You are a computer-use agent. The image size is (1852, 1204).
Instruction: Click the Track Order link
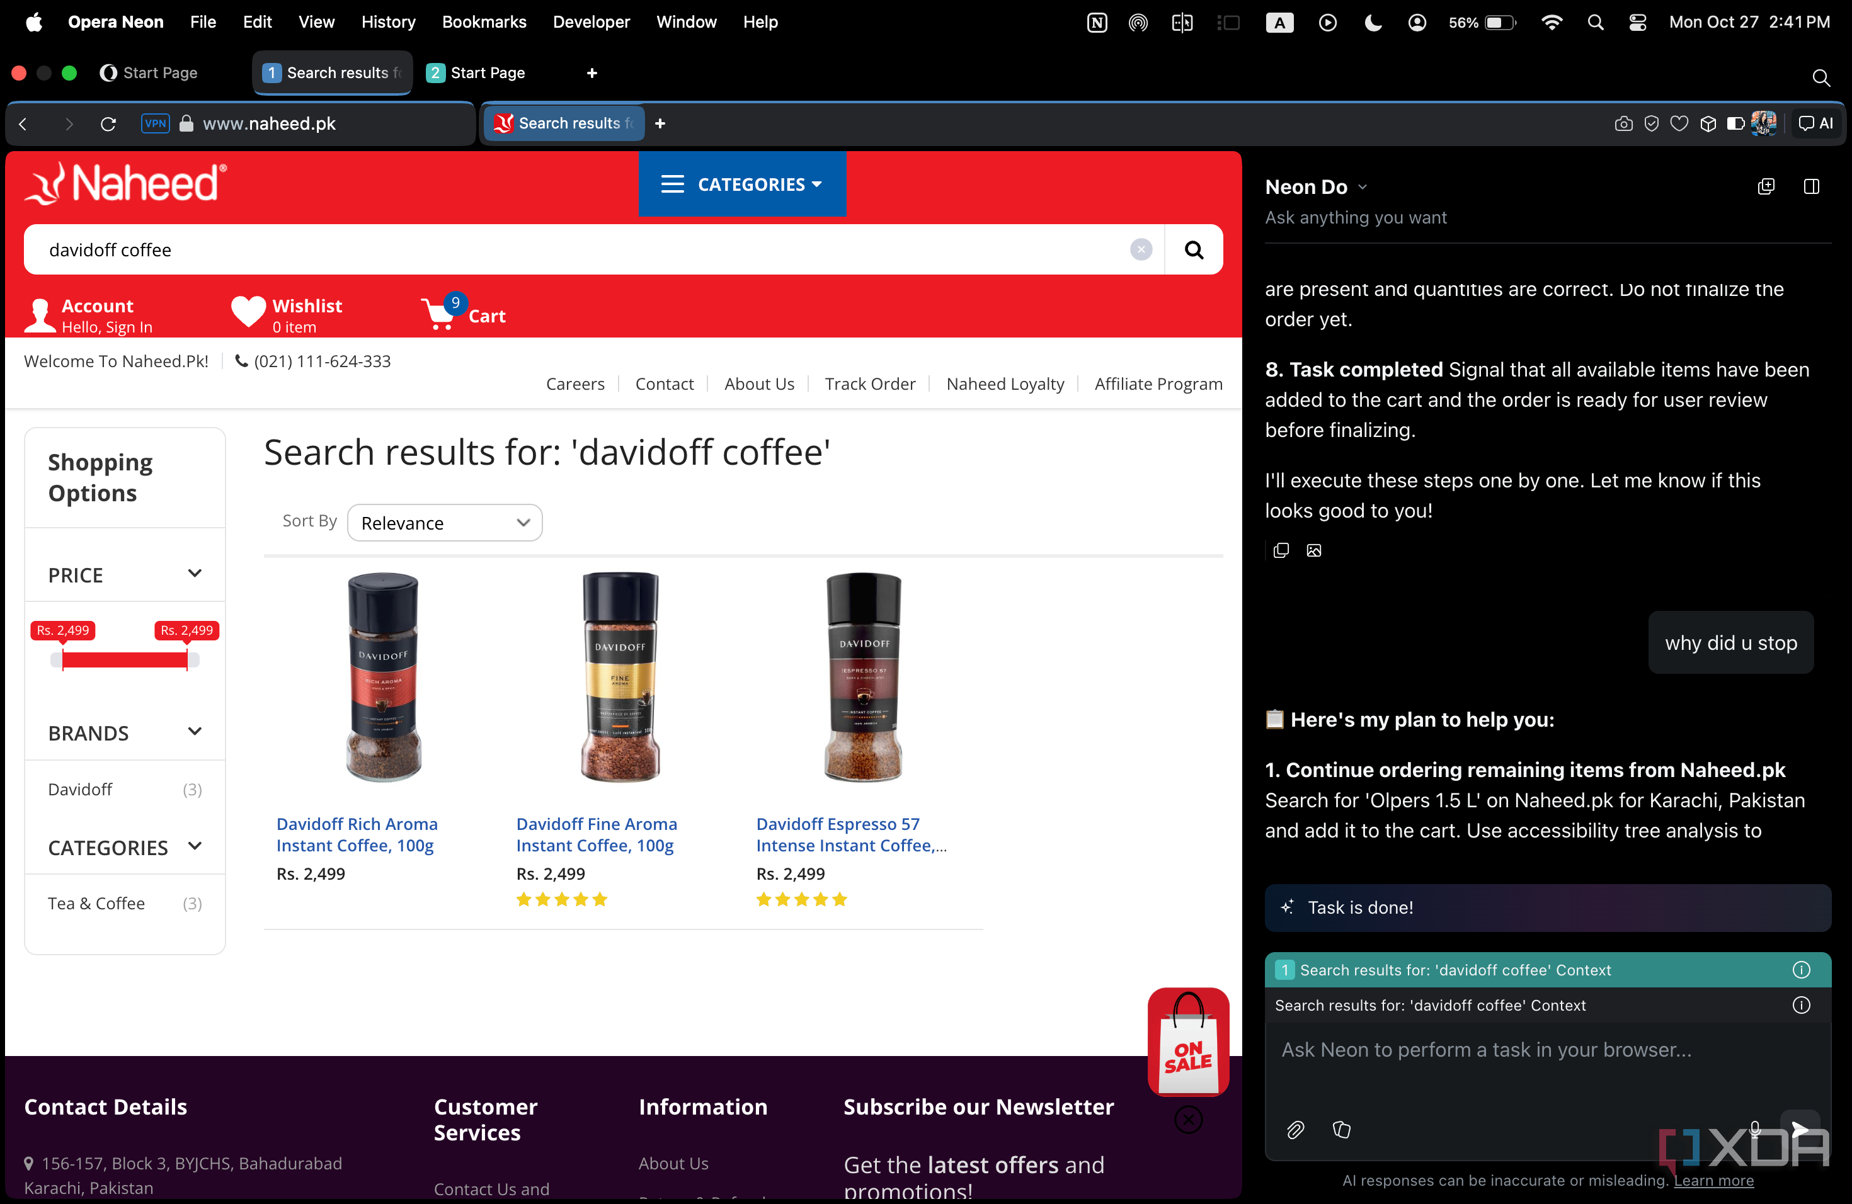[x=869, y=383]
